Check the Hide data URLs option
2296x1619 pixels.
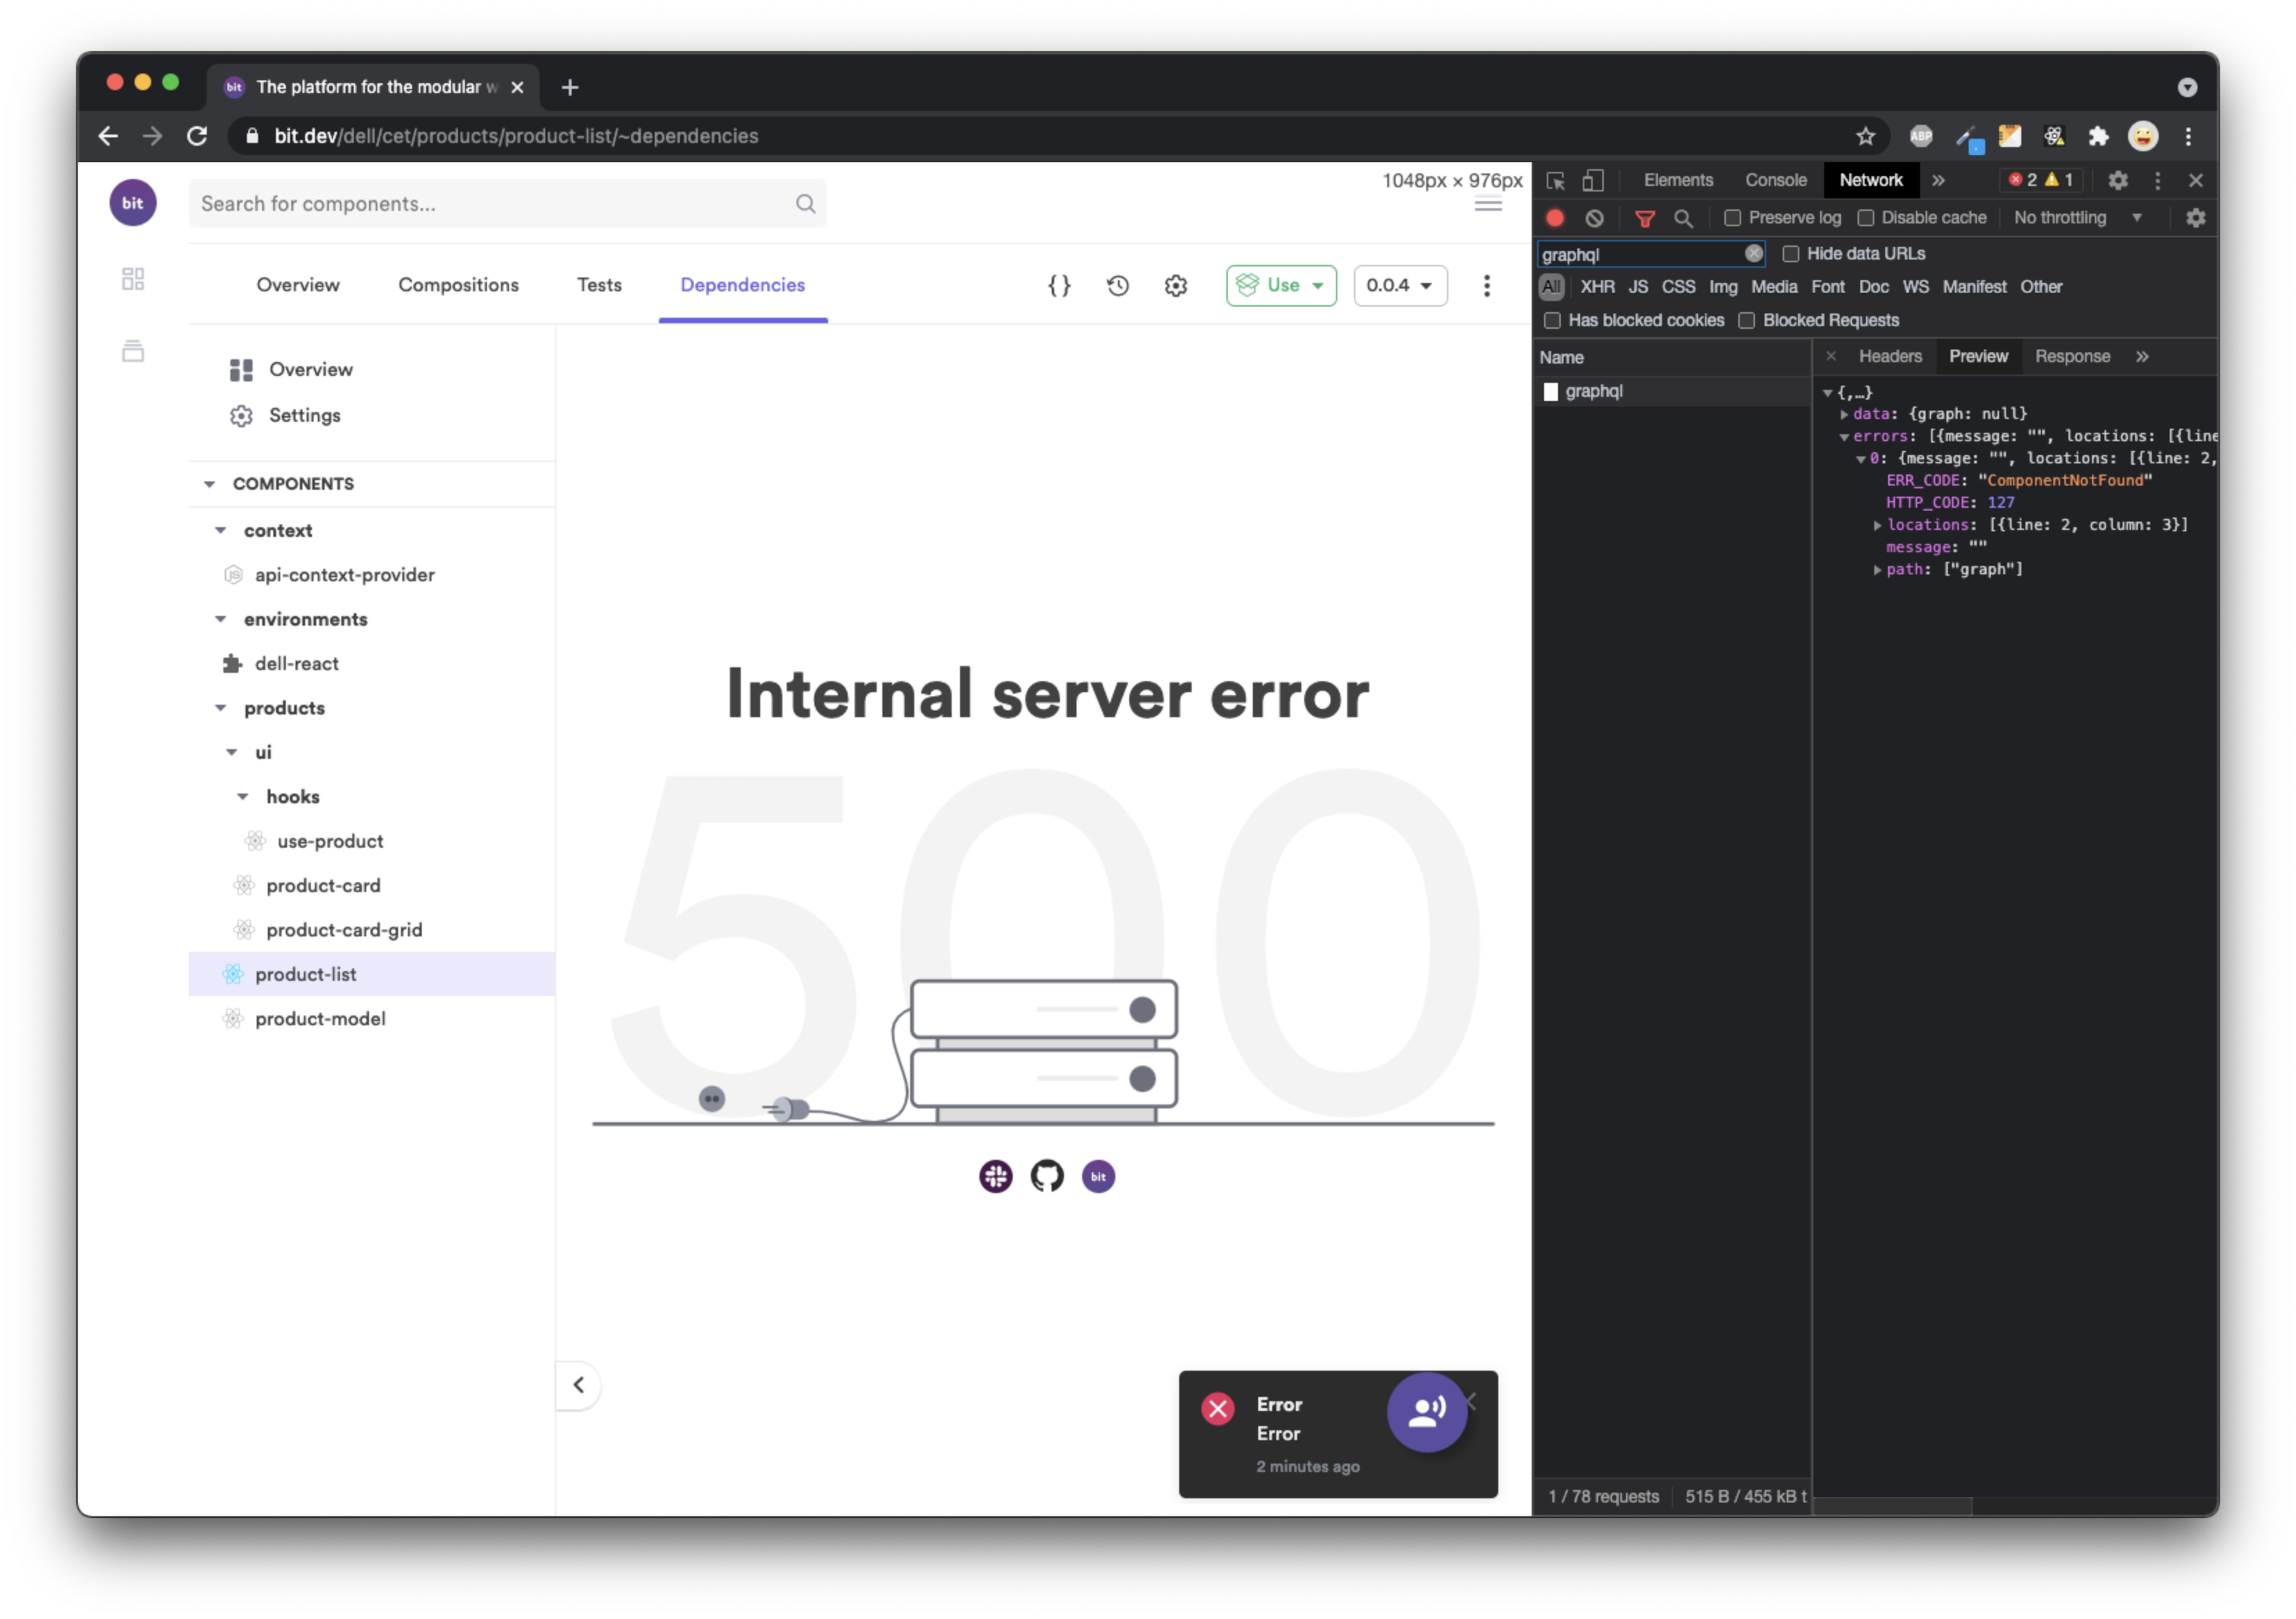pos(1791,254)
